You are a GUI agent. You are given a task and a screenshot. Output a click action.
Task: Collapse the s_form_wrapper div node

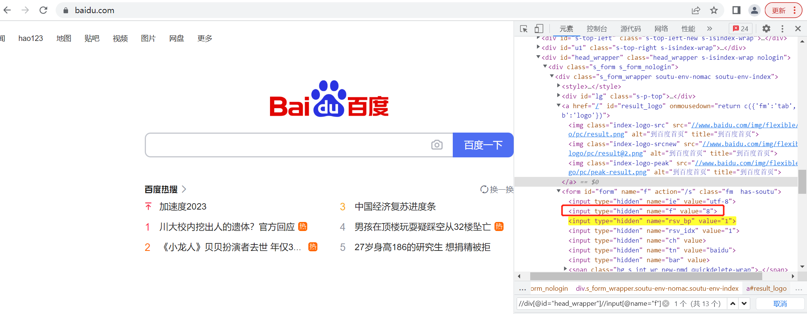point(552,76)
